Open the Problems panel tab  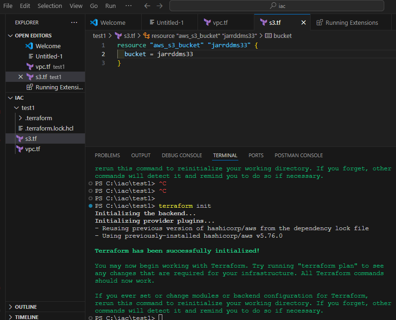(107, 155)
